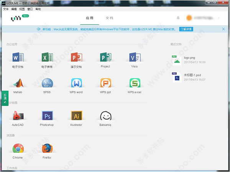Viewport: 230px width, 172px height.
Task: Launch the Project app icon
Action: 106,57
